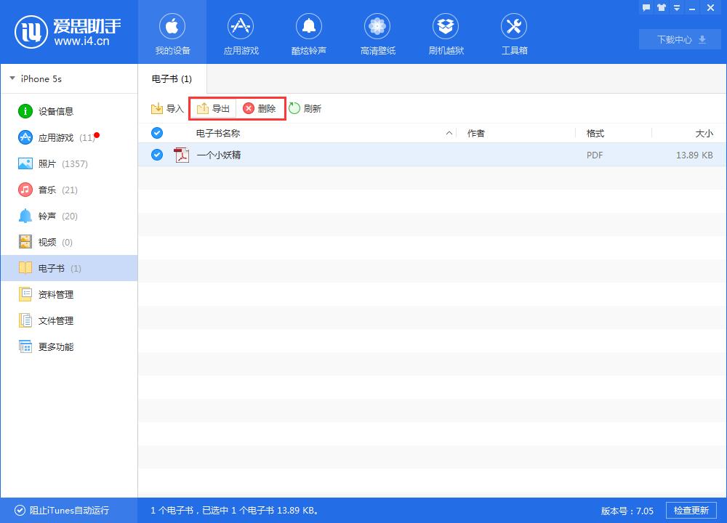Open the 应用游戏 top navigation
This screenshot has width=727, height=523.
[x=241, y=33]
